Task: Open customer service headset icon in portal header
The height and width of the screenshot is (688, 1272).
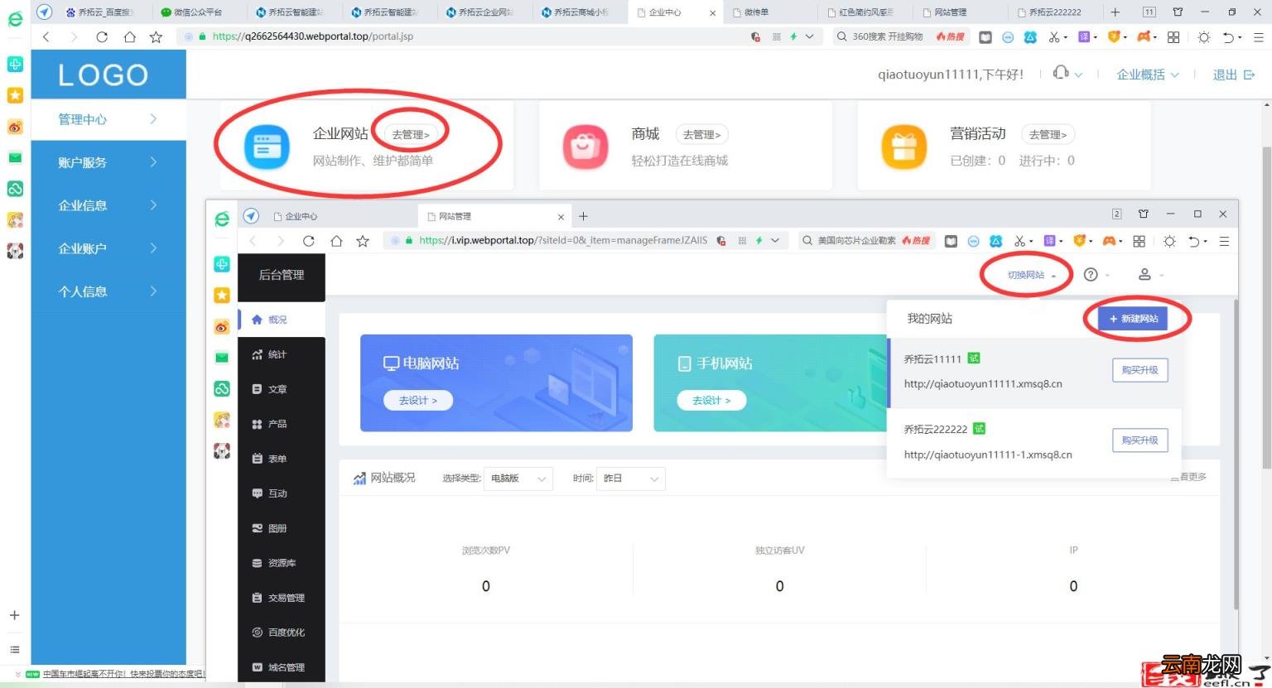Action: pos(1061,74)
